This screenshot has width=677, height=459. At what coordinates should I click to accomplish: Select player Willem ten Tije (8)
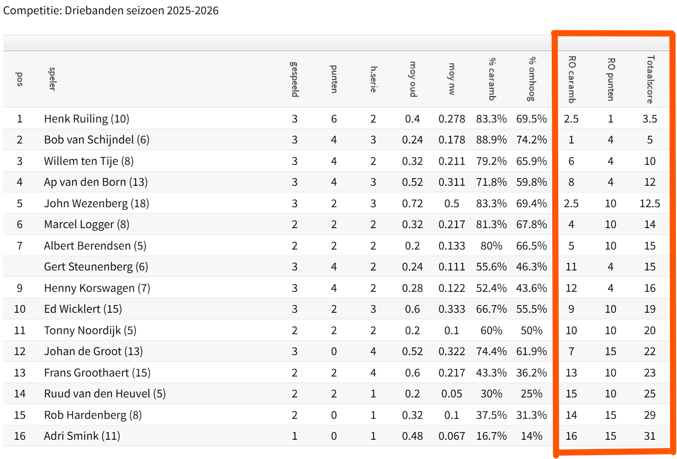(89, 161)
